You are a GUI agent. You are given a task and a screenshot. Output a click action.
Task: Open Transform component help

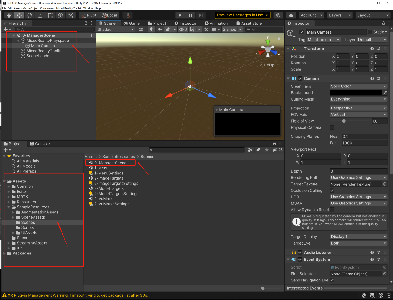click(372, 49)
